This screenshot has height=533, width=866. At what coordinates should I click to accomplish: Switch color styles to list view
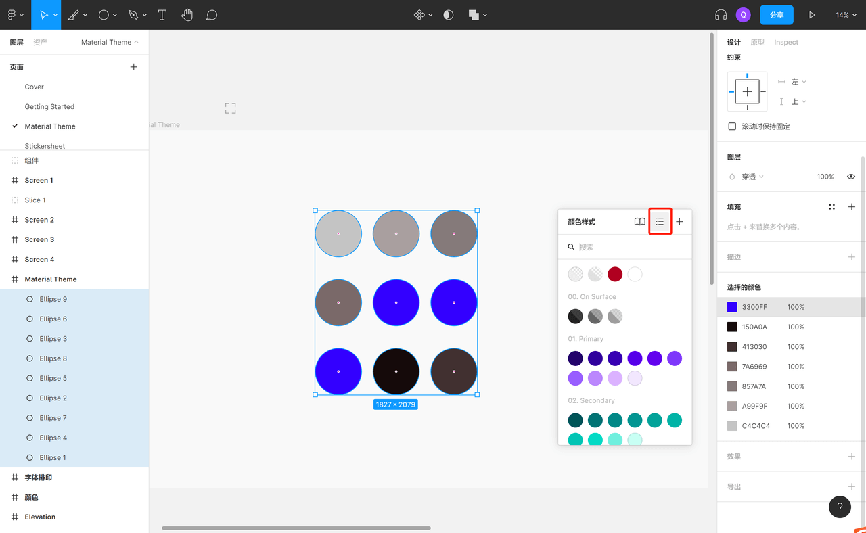(660, 222)
